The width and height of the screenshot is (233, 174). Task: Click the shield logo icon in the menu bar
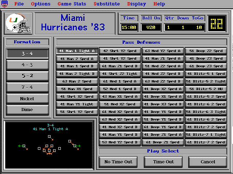4,4
